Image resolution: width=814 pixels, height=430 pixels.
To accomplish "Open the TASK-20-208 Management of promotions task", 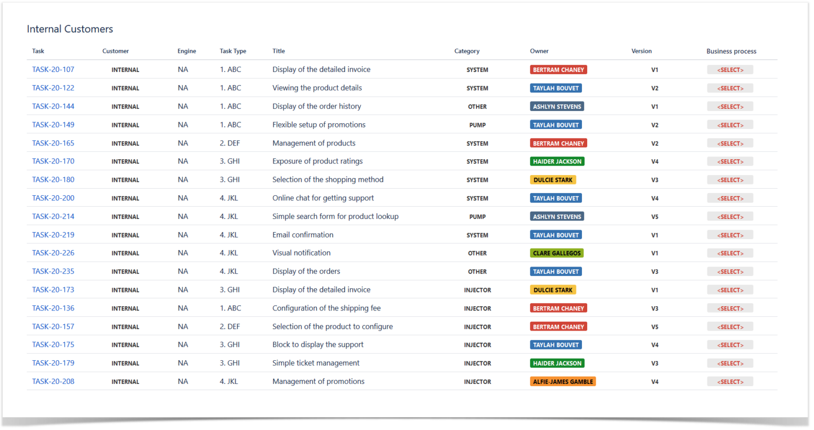I will tap(53, 381).
